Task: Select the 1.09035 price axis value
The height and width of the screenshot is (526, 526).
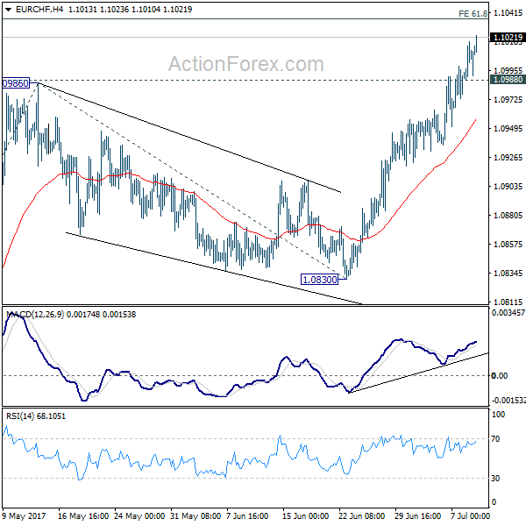Action: tap(508, 186)
